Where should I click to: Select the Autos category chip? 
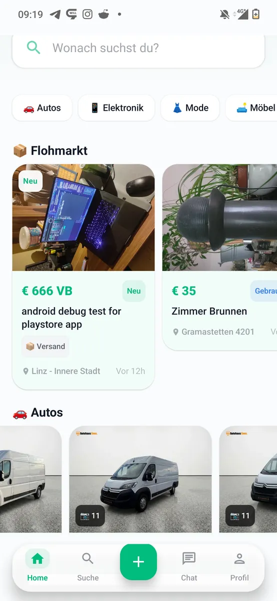(42, 108)
